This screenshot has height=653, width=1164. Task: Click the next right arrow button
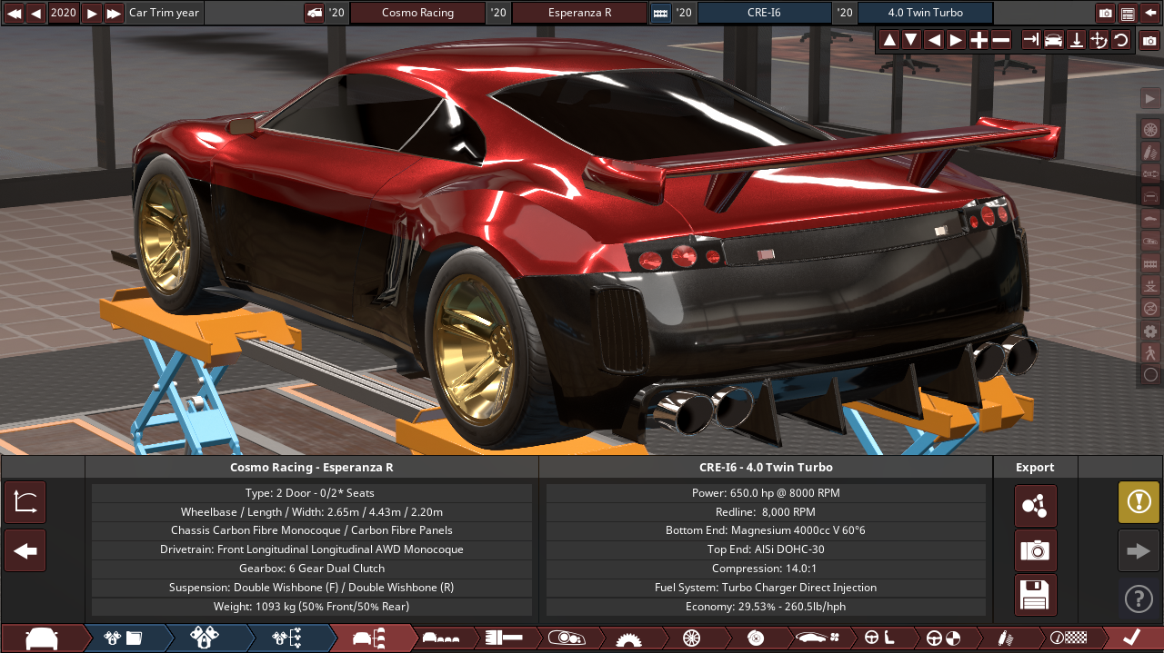(x=1139, y=550)
